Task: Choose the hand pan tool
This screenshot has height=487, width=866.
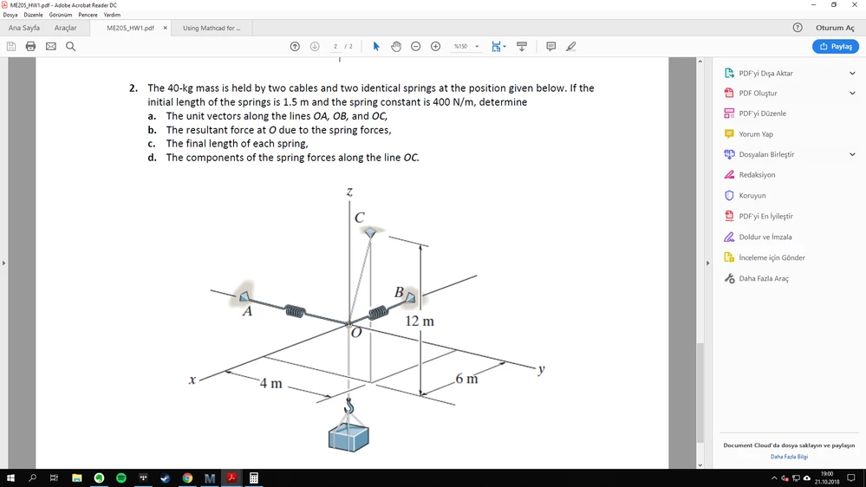Action: [x=396, y=47]
